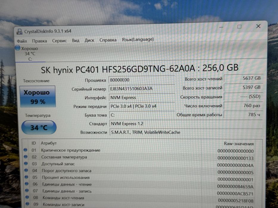Open the Вид menu
The image size is (278, 208).
(75, 40)
